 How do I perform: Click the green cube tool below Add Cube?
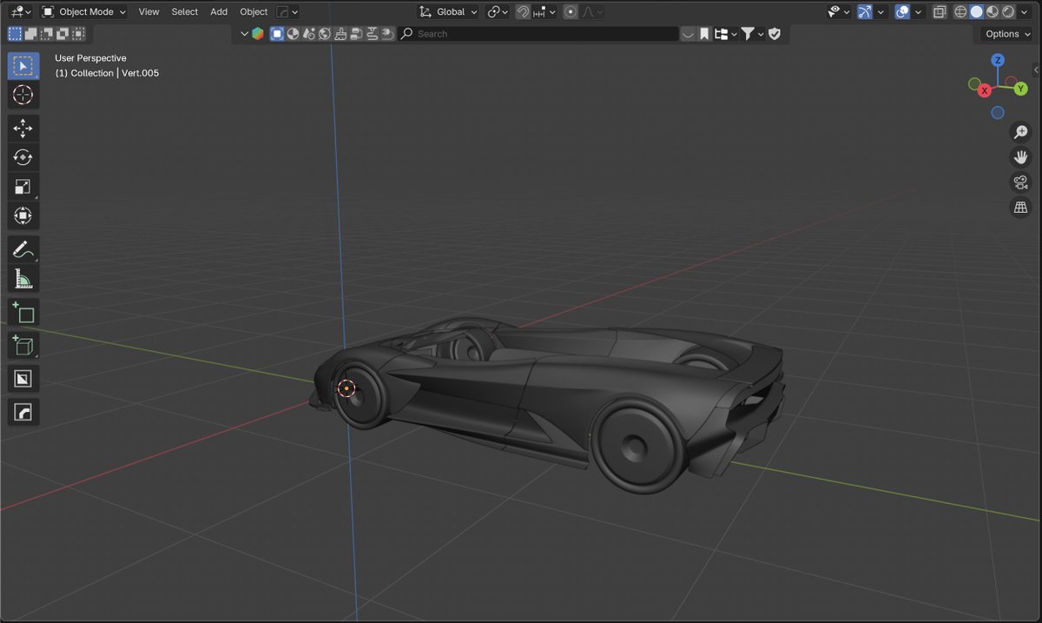click(23, 346)
